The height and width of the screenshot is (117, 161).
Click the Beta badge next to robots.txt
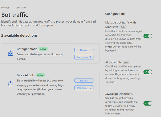point(123,27)
